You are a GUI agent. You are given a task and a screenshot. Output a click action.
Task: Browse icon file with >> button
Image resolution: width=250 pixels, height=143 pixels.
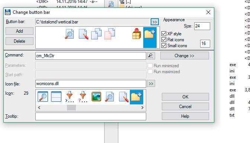pos(151,84)
